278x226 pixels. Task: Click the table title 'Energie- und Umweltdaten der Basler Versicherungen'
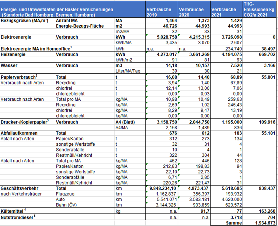[x=57, y=9]
